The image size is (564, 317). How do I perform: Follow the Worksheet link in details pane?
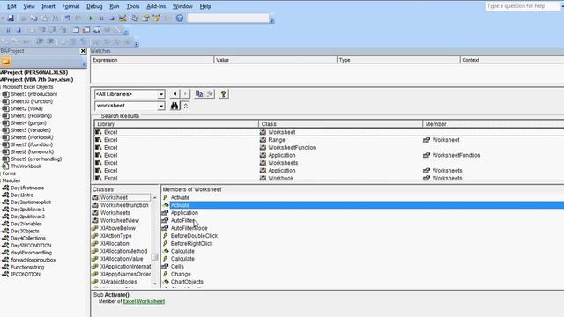pyautogui.click(x=151, y=301)
